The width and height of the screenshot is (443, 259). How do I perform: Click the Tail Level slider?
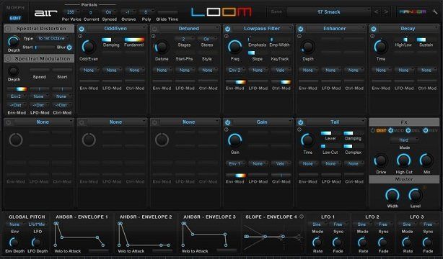(330, 133)
